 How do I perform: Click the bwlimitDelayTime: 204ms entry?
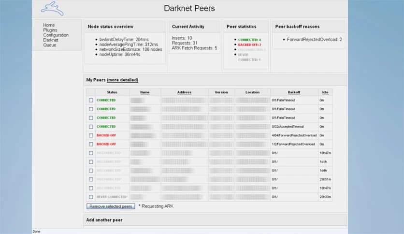pyautogui.click(x=124, y=40)
